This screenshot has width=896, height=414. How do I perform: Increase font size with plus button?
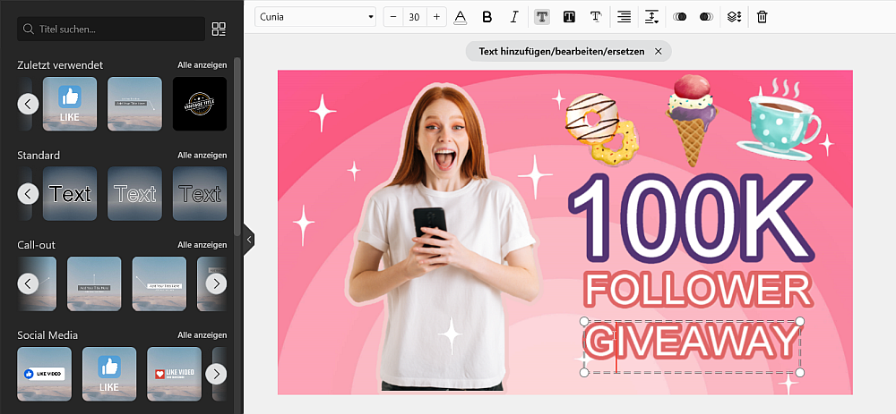tap(436, 17)
